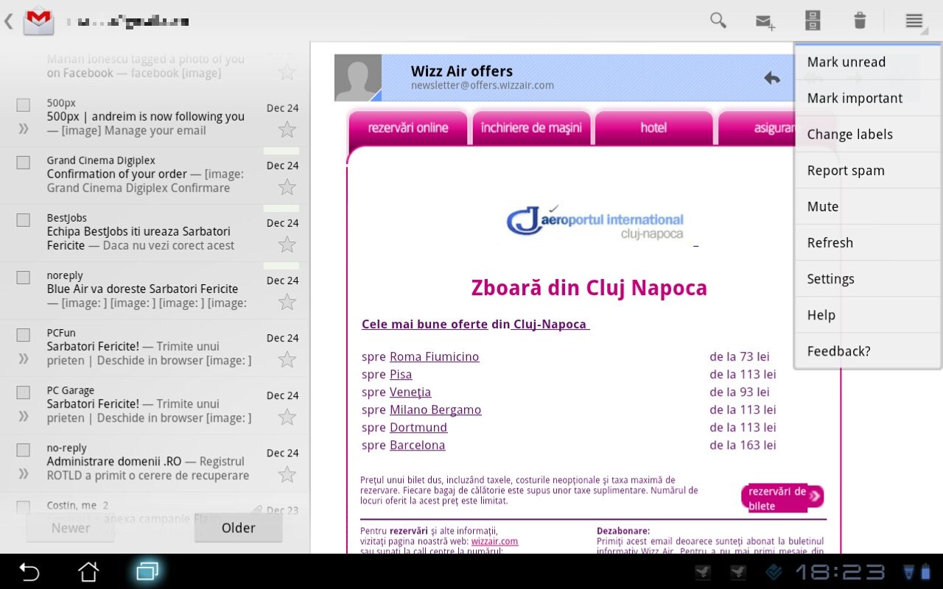Click importance marker on PCFun email
943x589 pixels.
click(24, 359)
